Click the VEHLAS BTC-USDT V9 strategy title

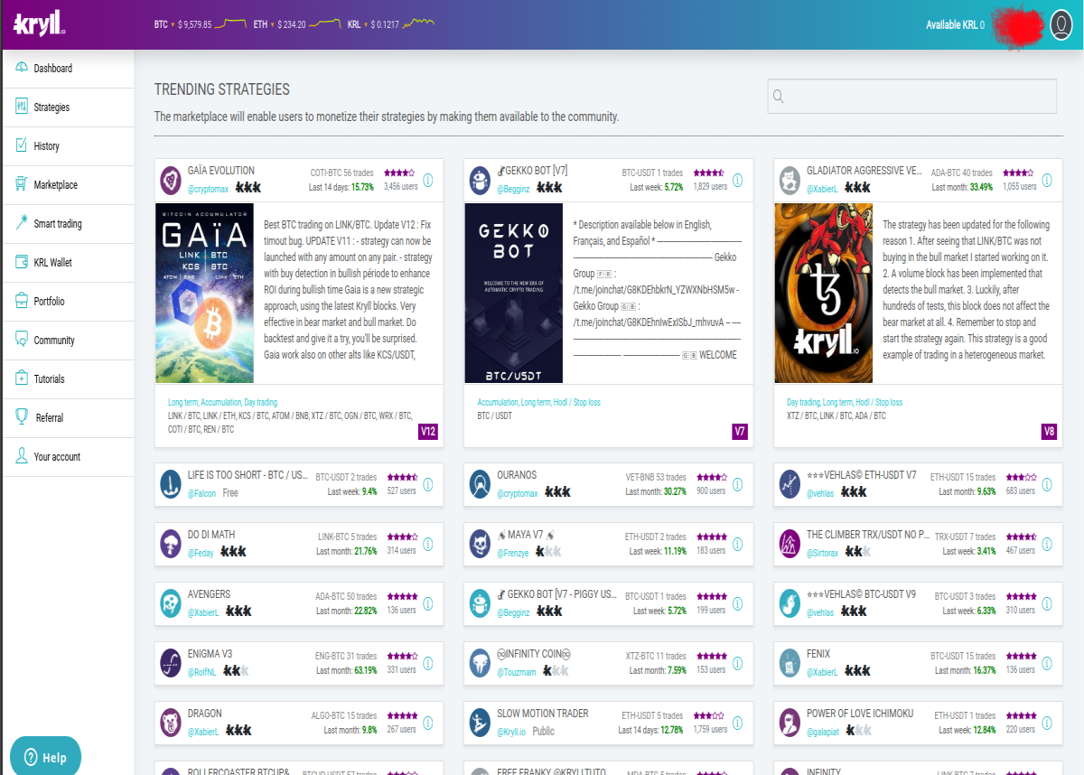[x=861, y=593]
